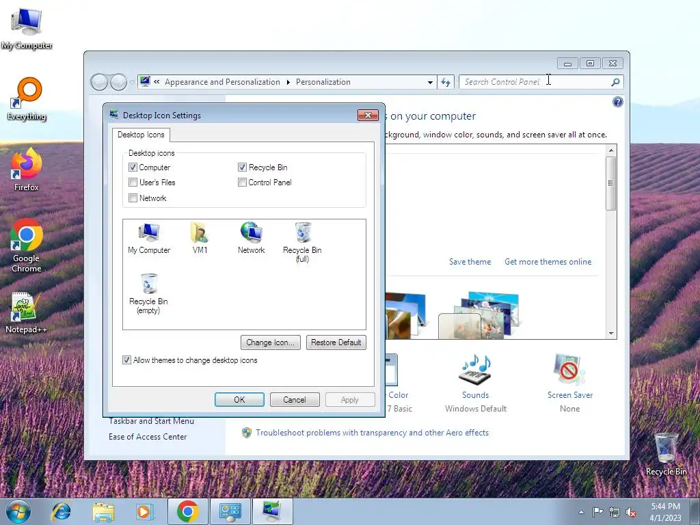Screen dimensions: 700x525
Task: Open Windows Media Player from the taskbar
Action: (x=145, y=511)
